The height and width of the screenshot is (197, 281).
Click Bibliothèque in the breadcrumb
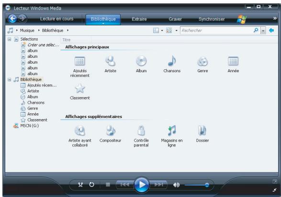pyautogui.click(x=53, y=31)
